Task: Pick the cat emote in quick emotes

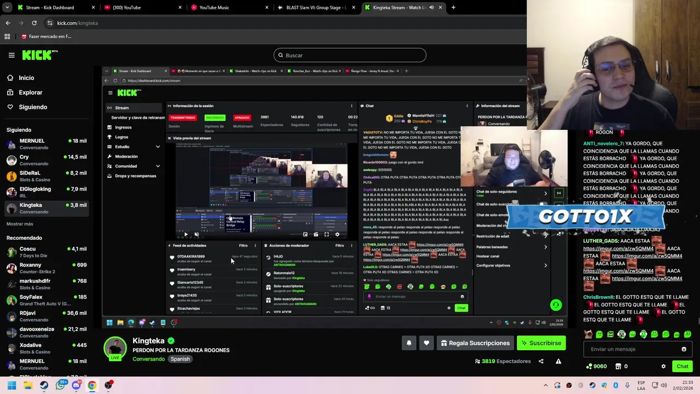Action: point(588,334)
